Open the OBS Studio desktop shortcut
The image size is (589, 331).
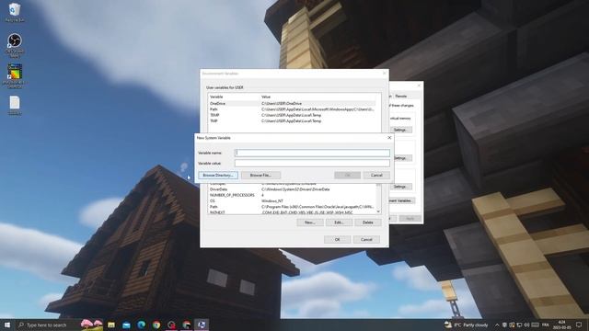[x=15, y=45]
